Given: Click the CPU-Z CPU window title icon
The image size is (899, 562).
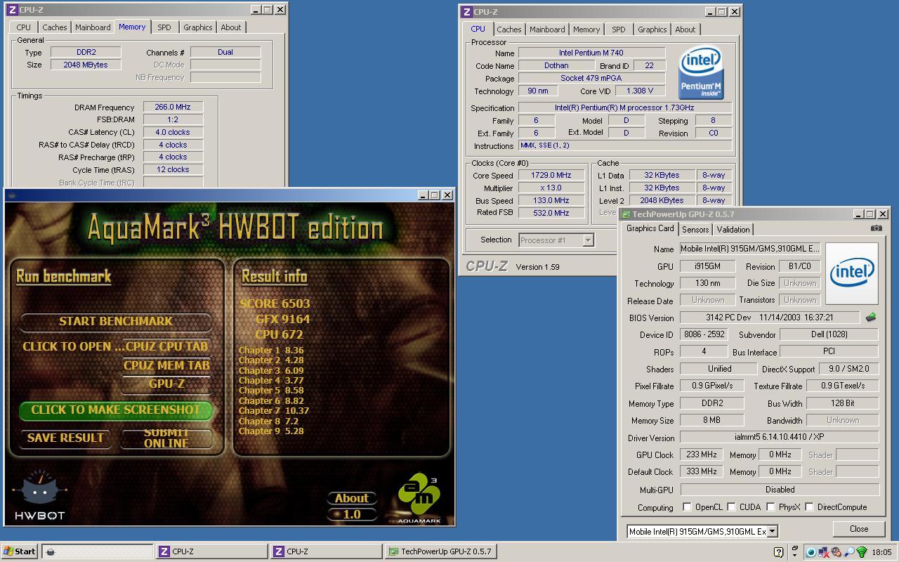Looking at the screenshot, I should pyautogui.click(x=466, y=12).
